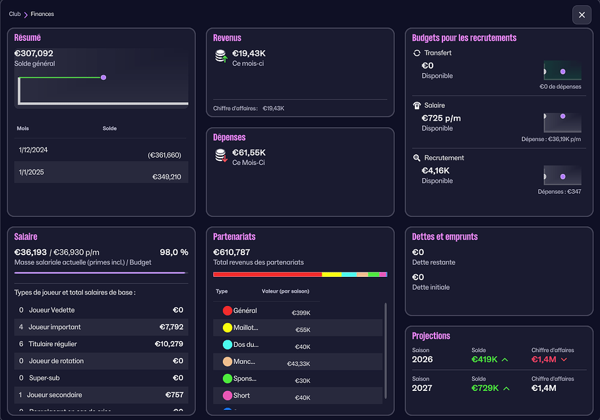
Task: Go back to Club in the breadcrumb
Action: pyautogui.click(x=15, y=14)
